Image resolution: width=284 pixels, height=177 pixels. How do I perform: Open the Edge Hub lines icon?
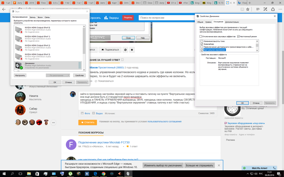(258, 9)
